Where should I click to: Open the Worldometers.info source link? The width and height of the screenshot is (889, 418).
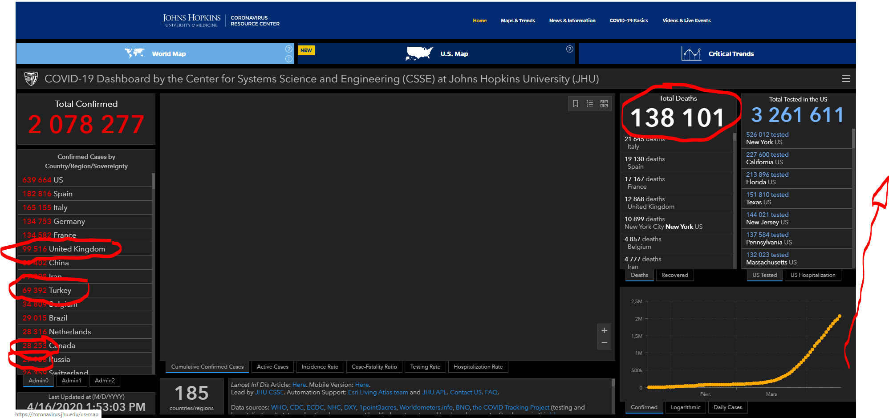point(426,407)
